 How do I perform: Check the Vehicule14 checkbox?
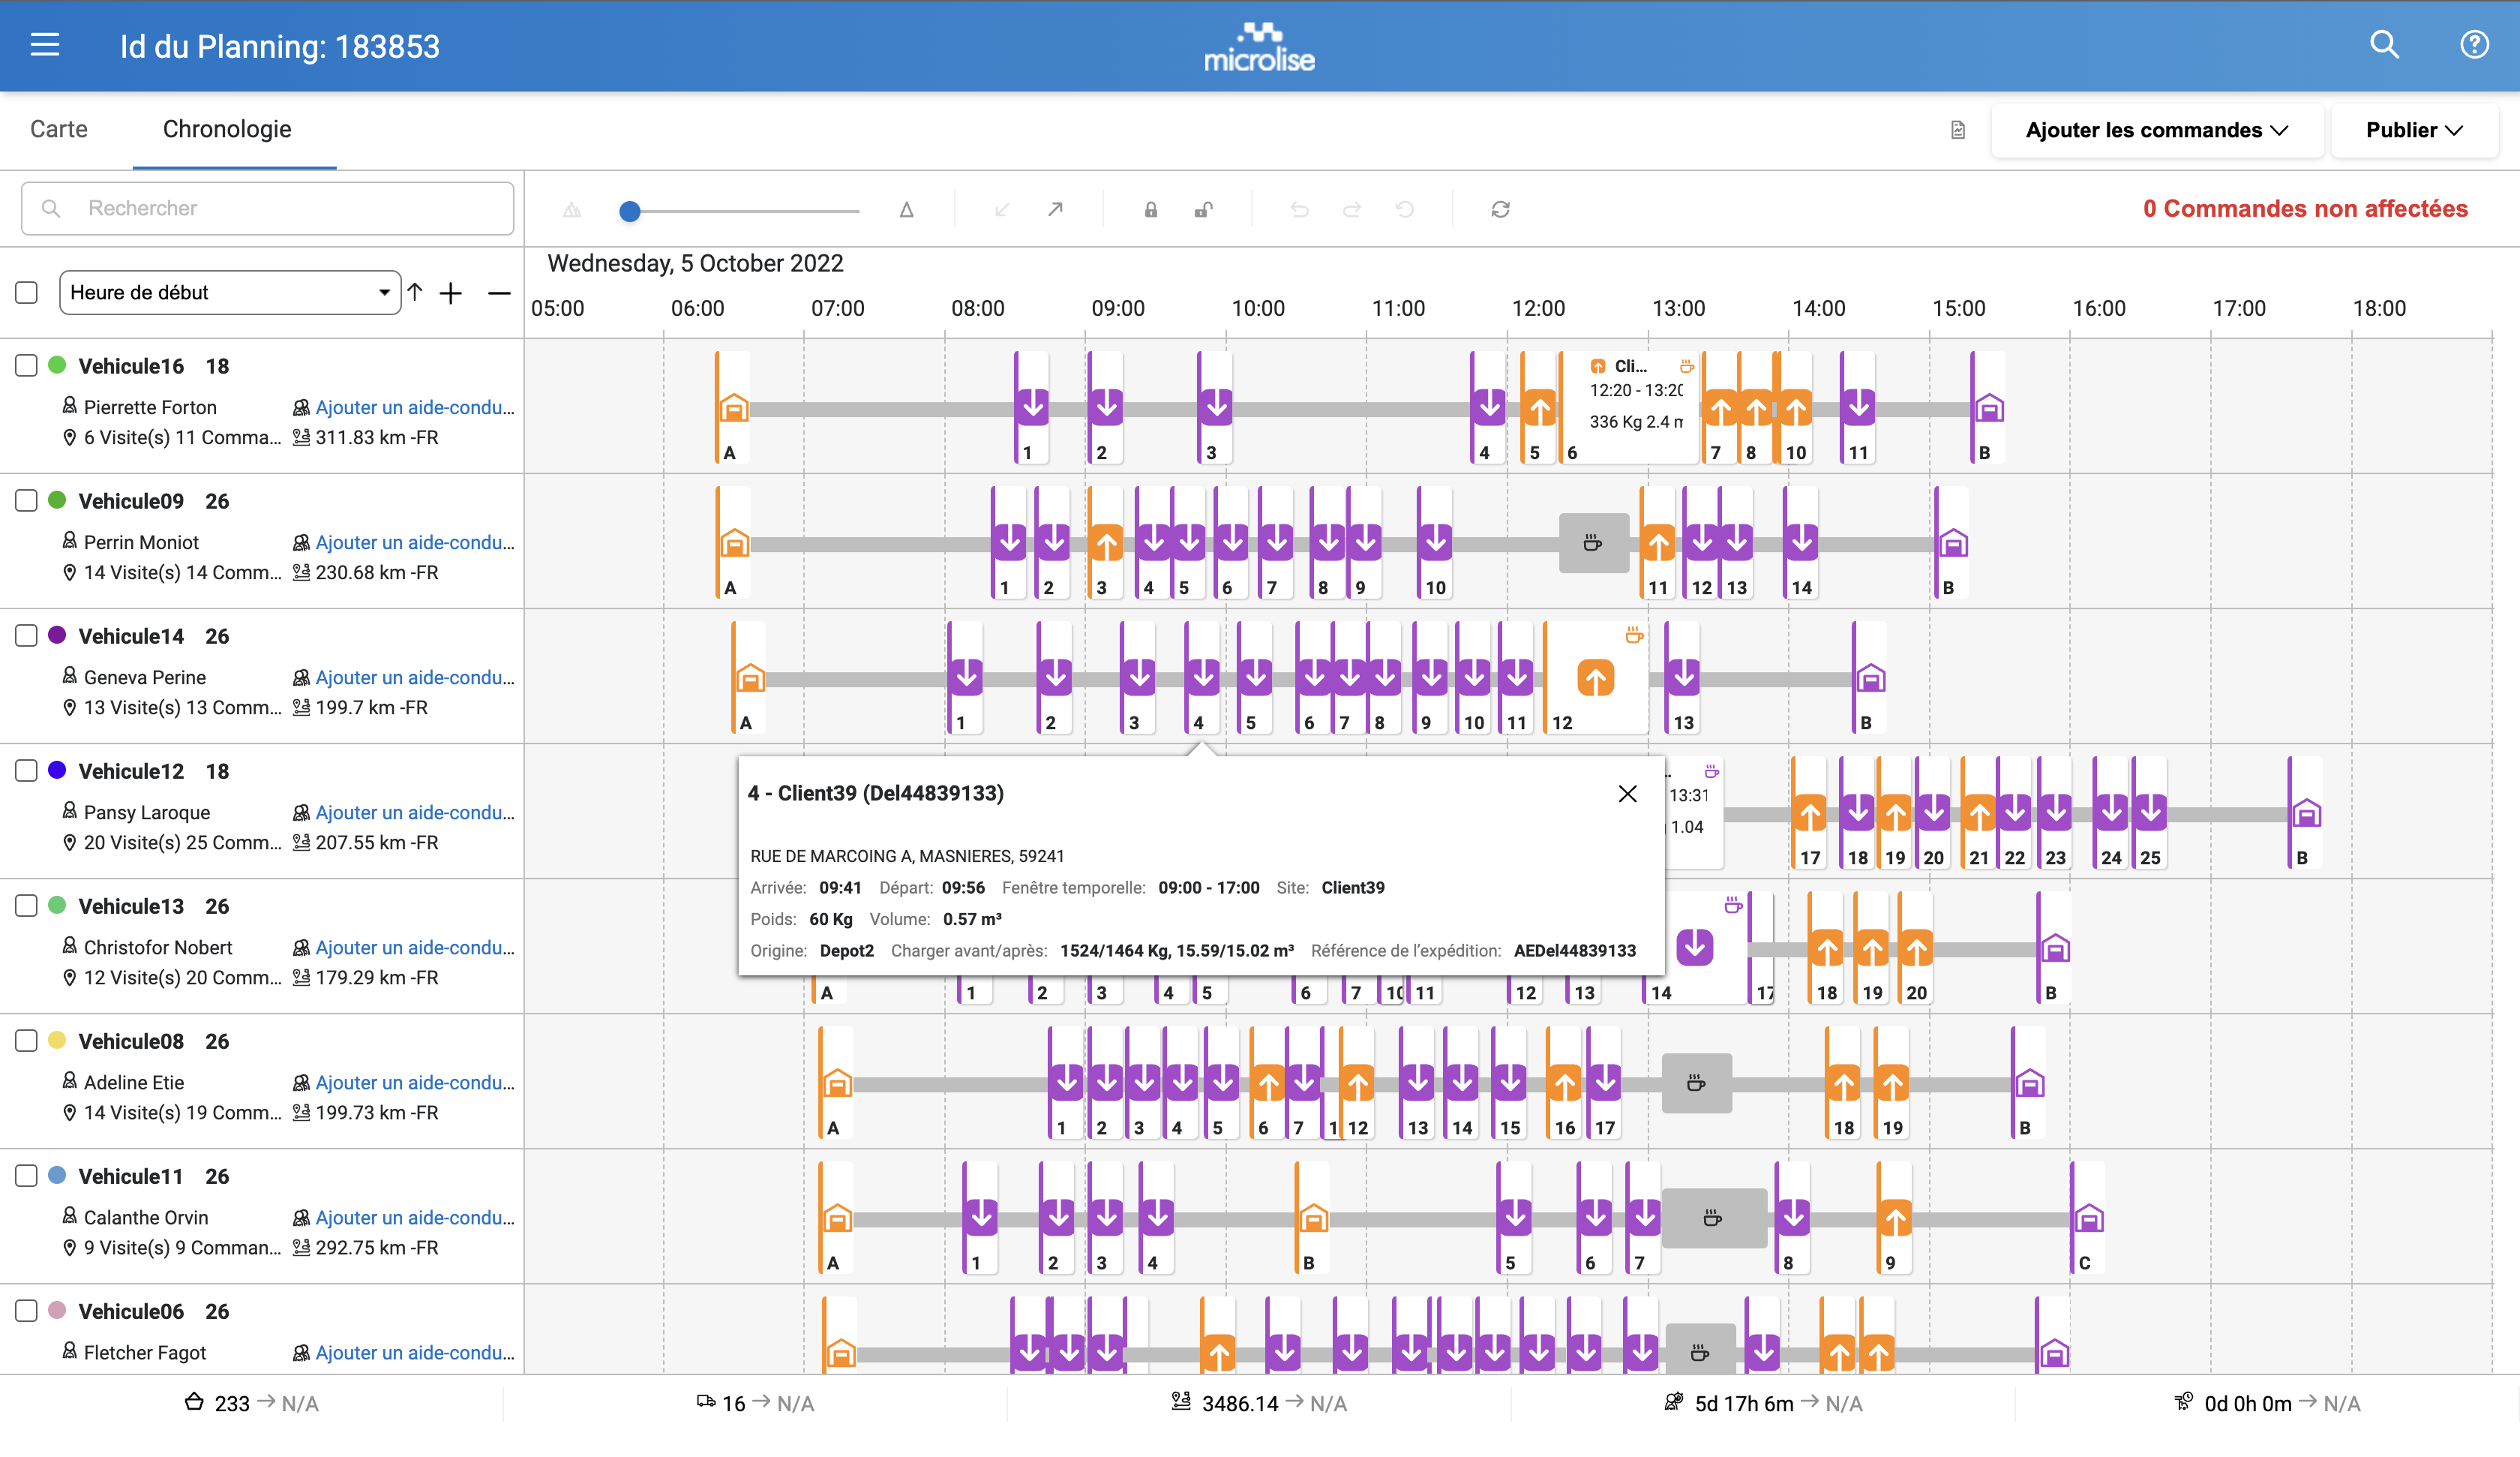coord(27,636)
